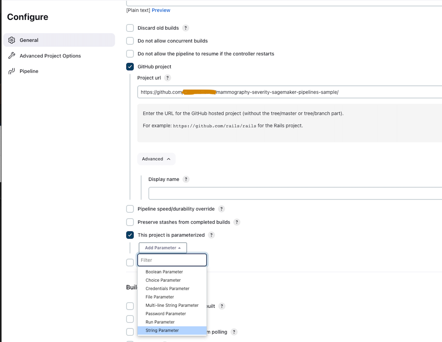This screenshot has width=442, height=342.
Task: Toggle Preserve stashes from completed builds
Action: point(130,222)
